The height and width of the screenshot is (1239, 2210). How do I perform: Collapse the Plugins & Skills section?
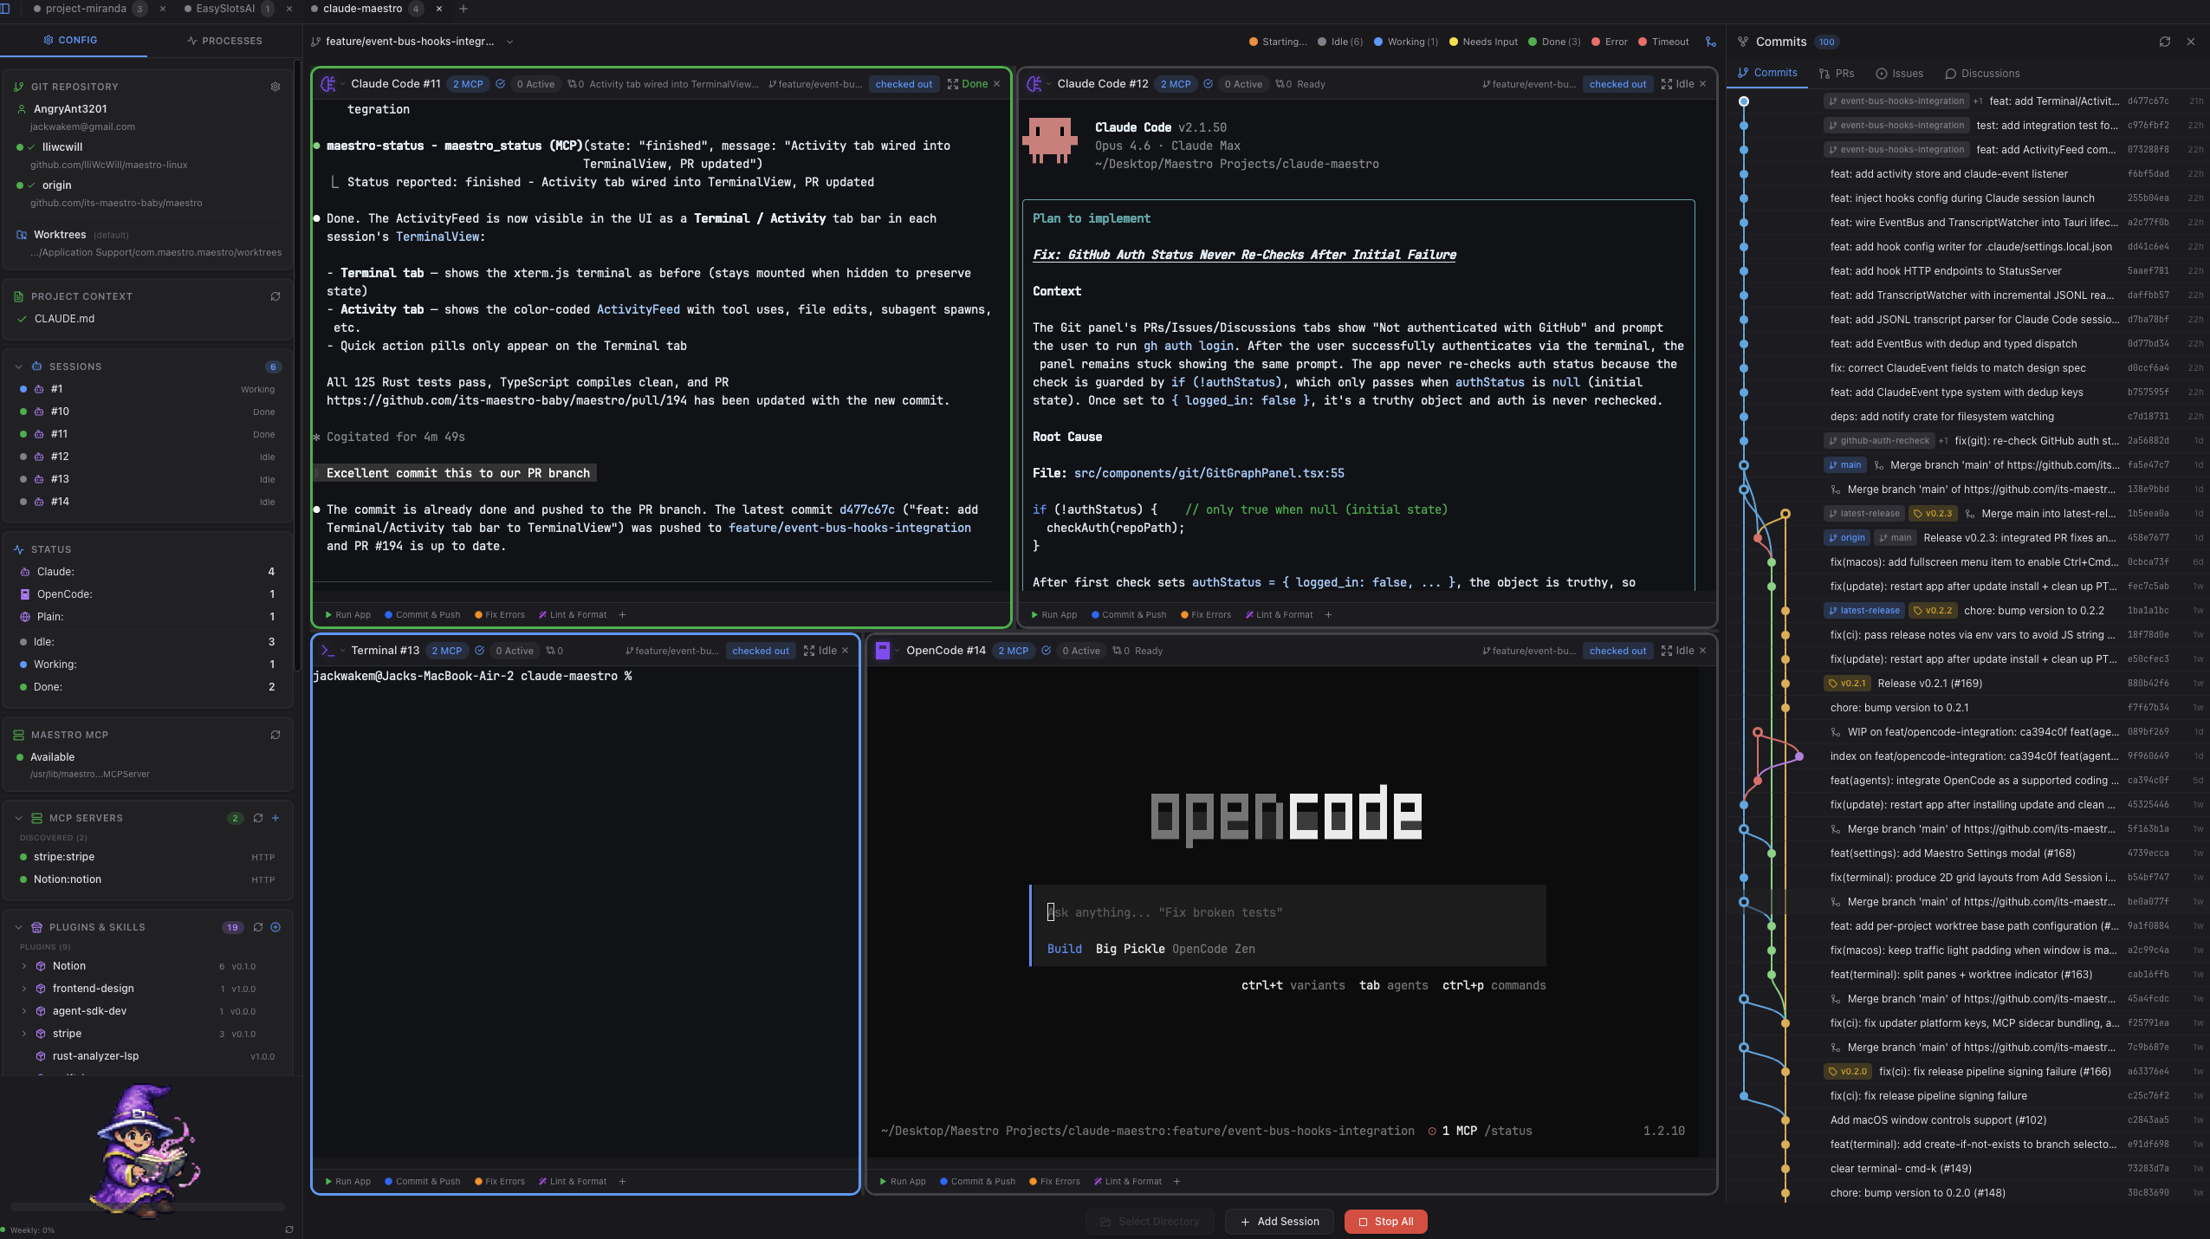[18, 927]
